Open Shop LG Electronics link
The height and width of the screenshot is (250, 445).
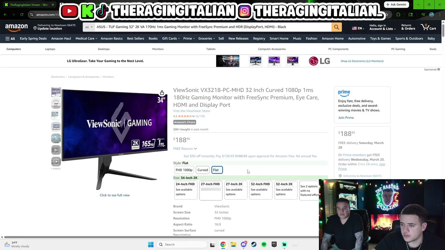(362, 61)
